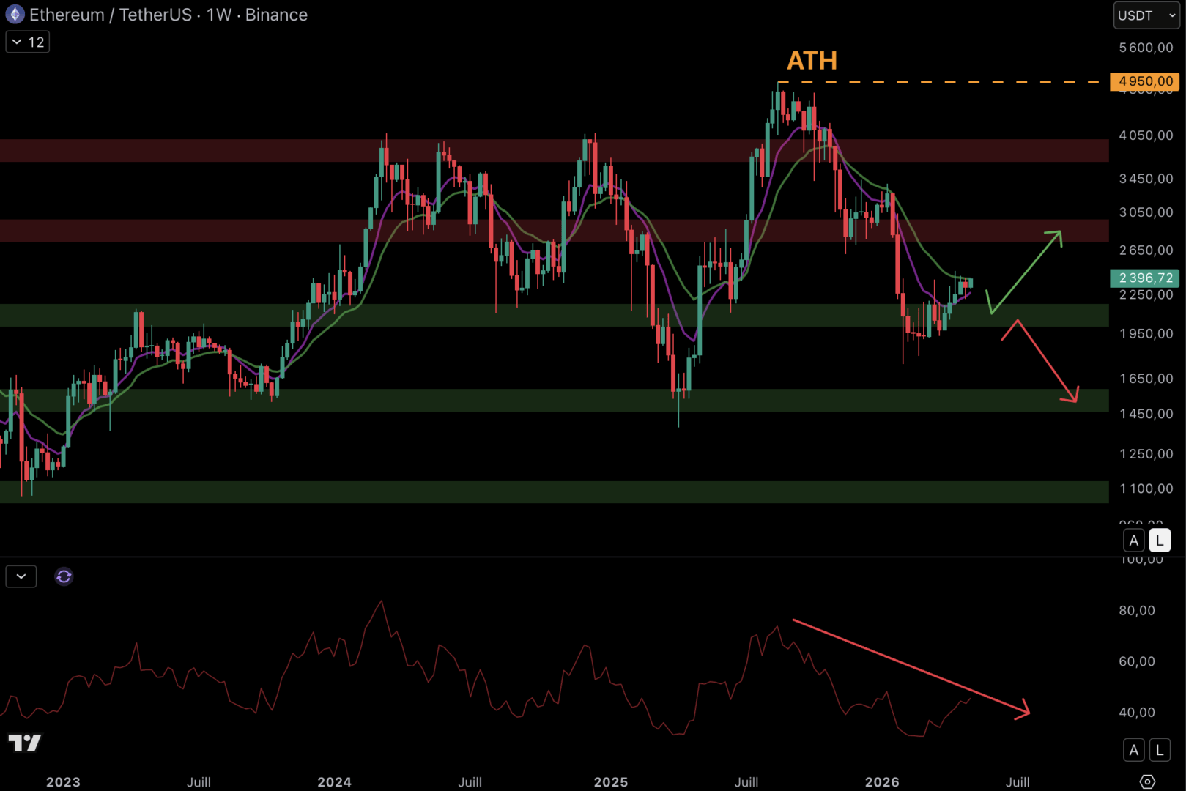Click the 60,00 RSI axis label
Viewport: 1186px width, 791px height.
tap(1137, 661)
